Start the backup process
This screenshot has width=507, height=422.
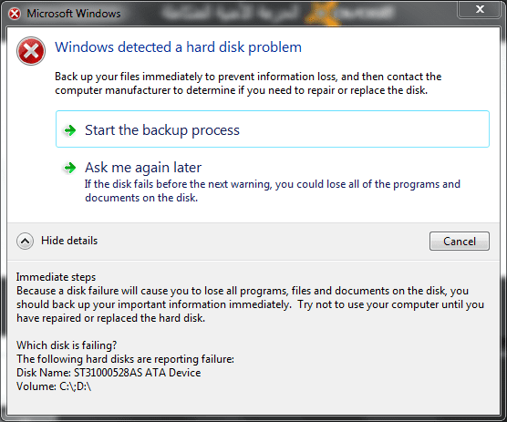coord(273,129)
